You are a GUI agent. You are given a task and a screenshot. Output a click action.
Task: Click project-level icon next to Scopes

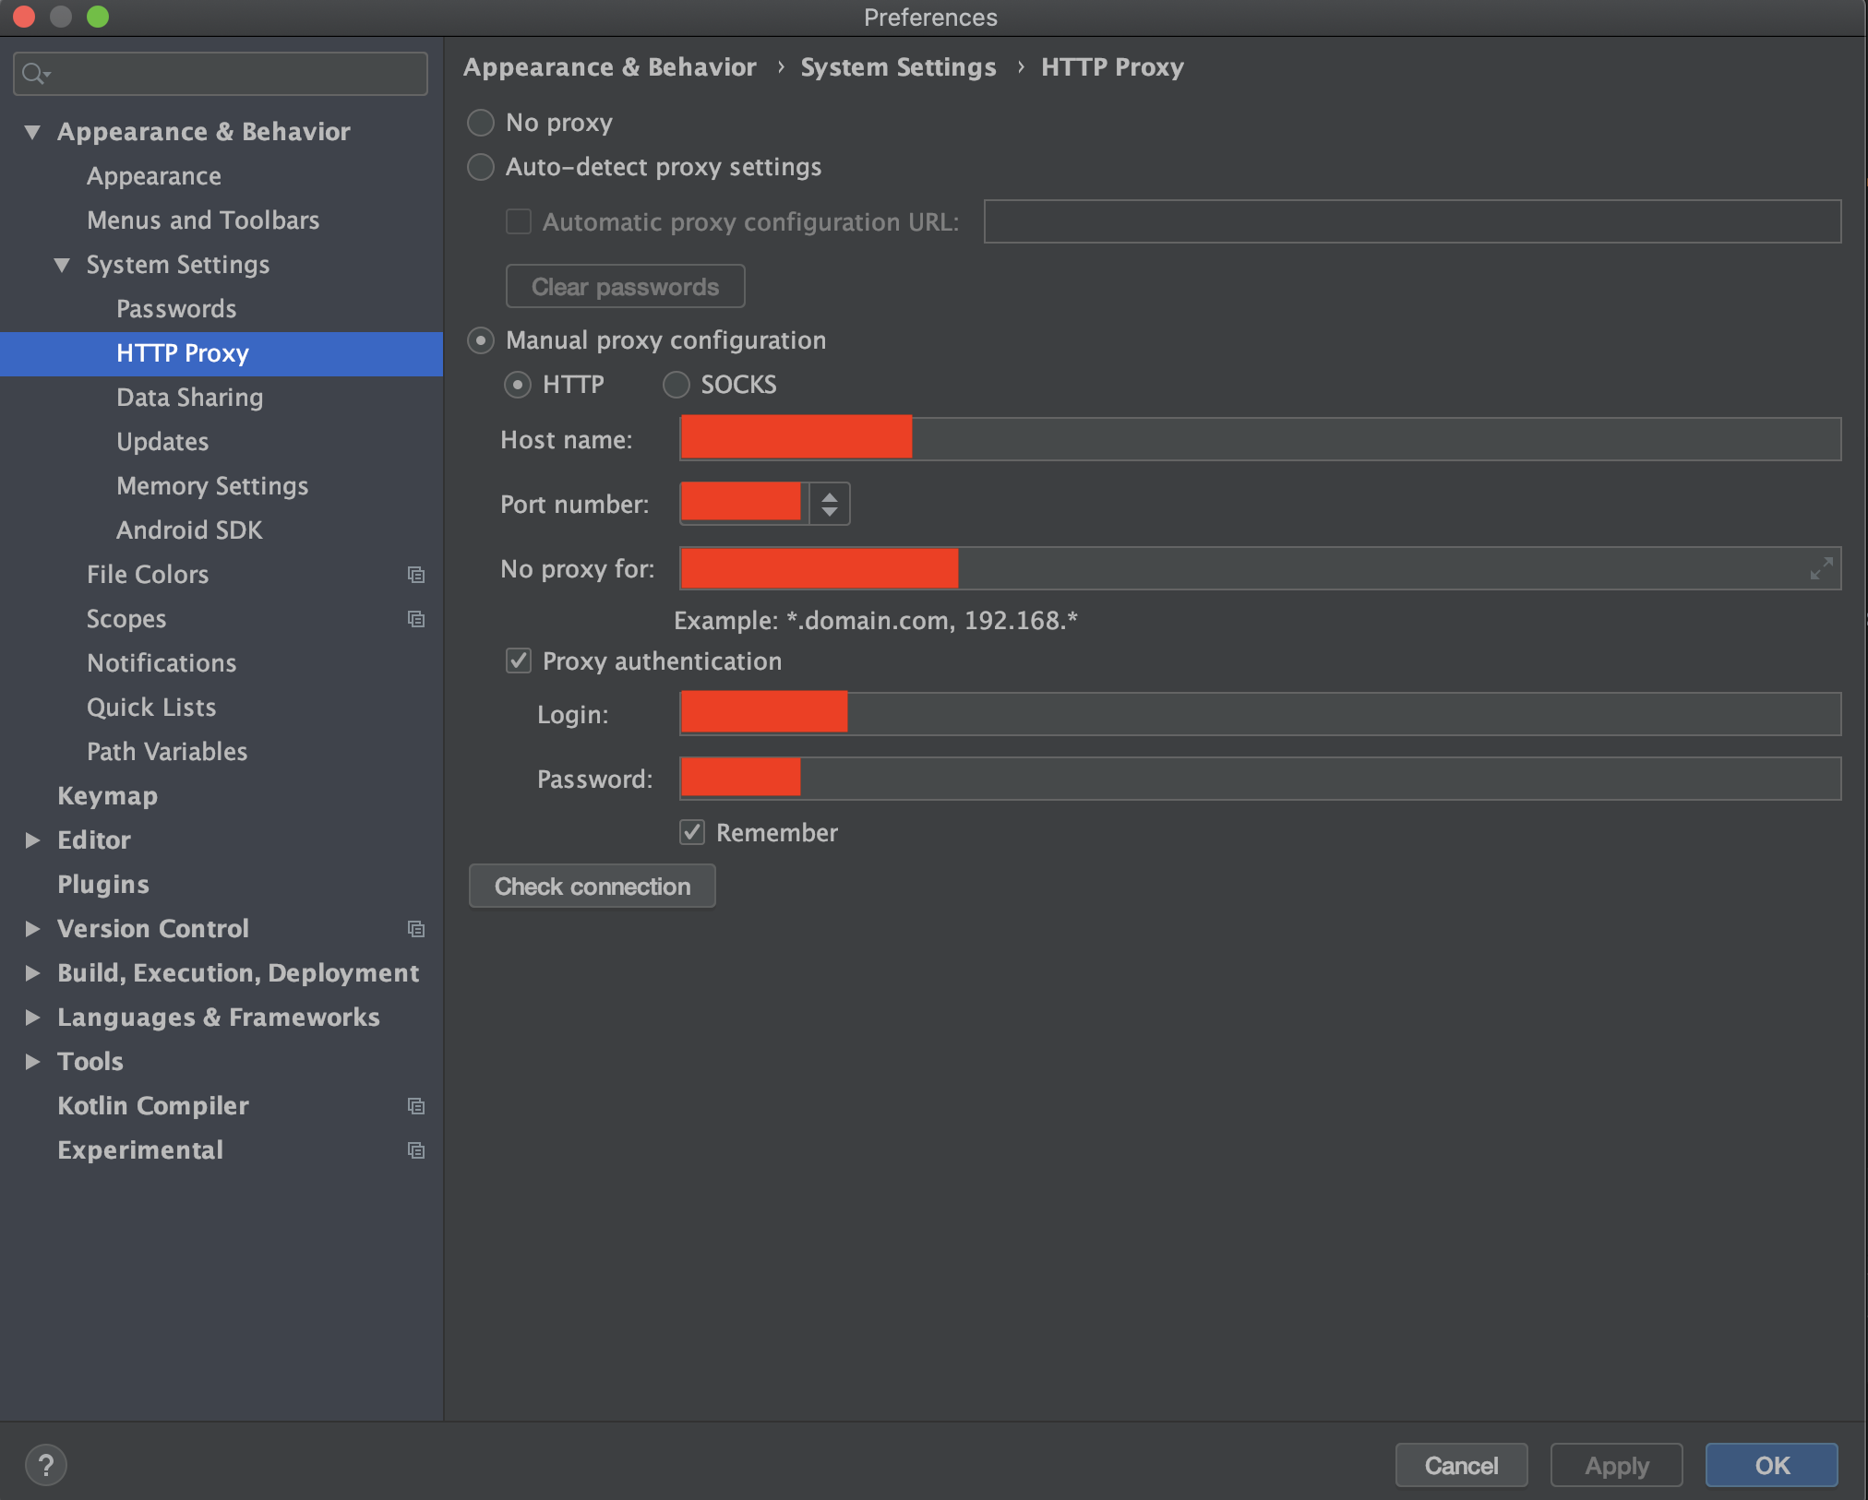(x=416, y=619)
